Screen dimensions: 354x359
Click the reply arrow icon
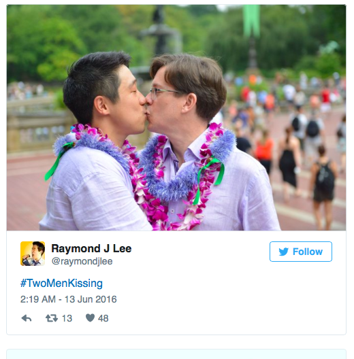tap(27, 318)
